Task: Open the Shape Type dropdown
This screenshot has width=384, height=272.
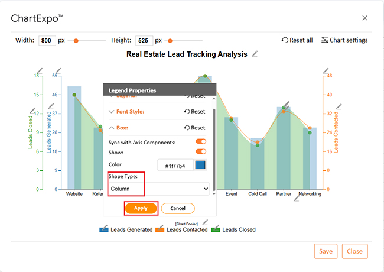Action: (160, 189)
